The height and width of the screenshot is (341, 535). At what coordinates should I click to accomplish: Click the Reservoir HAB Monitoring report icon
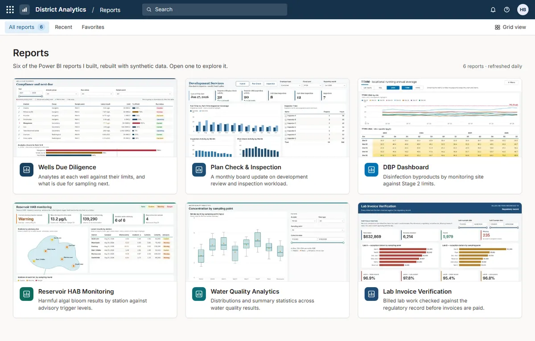coord(26,293)
